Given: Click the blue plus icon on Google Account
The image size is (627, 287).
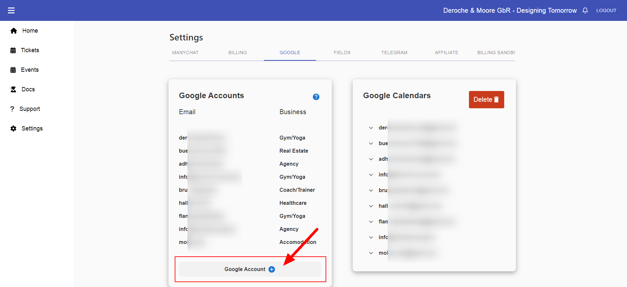Looking at the screenshot, I should point(272,269).
